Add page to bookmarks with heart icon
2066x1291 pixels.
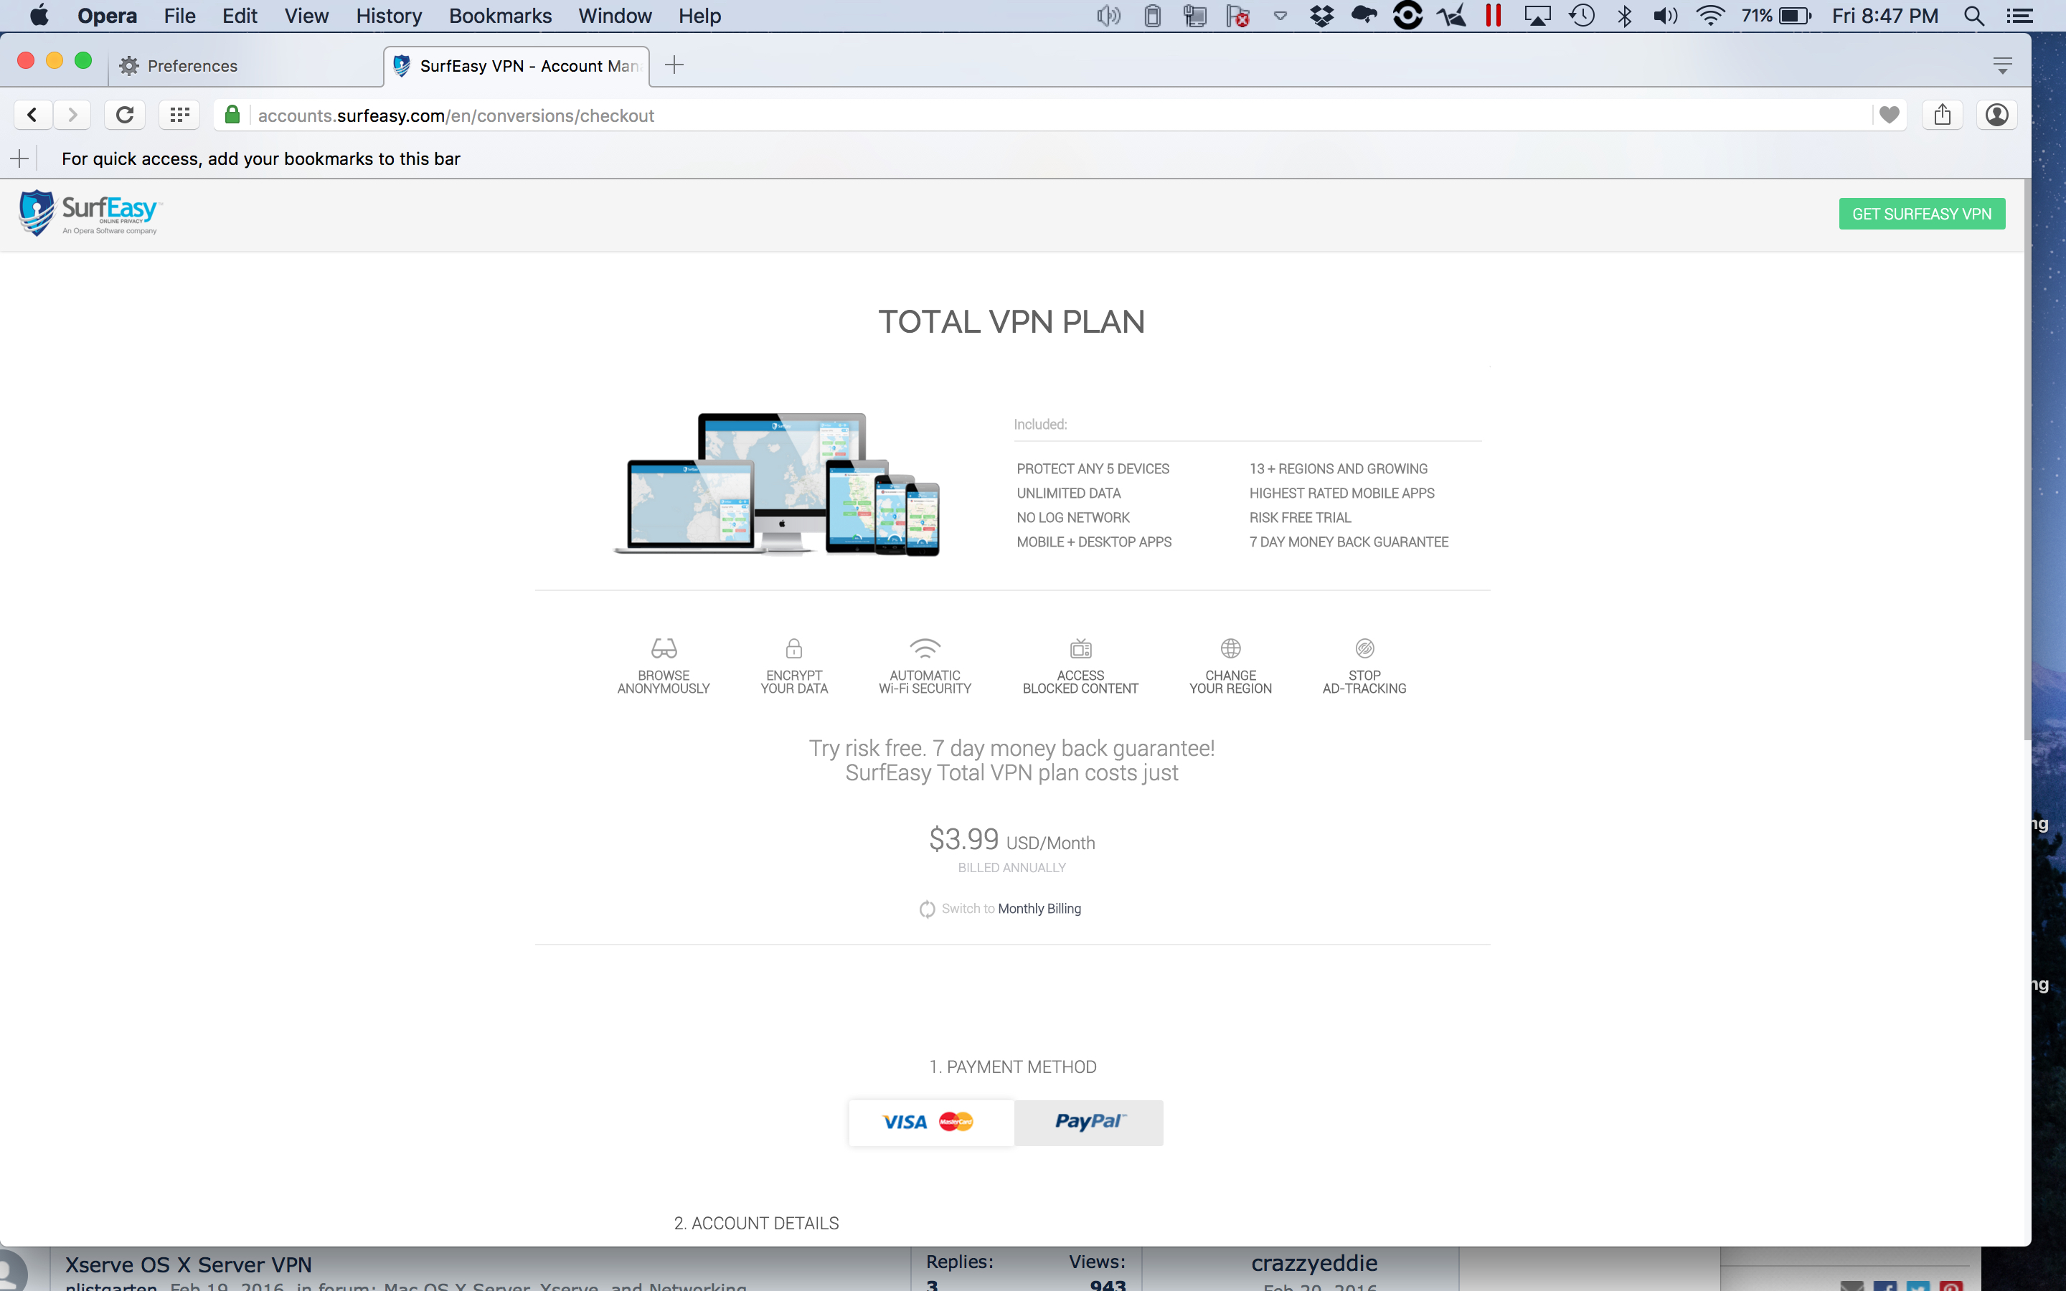click(x=1888, y=115)
